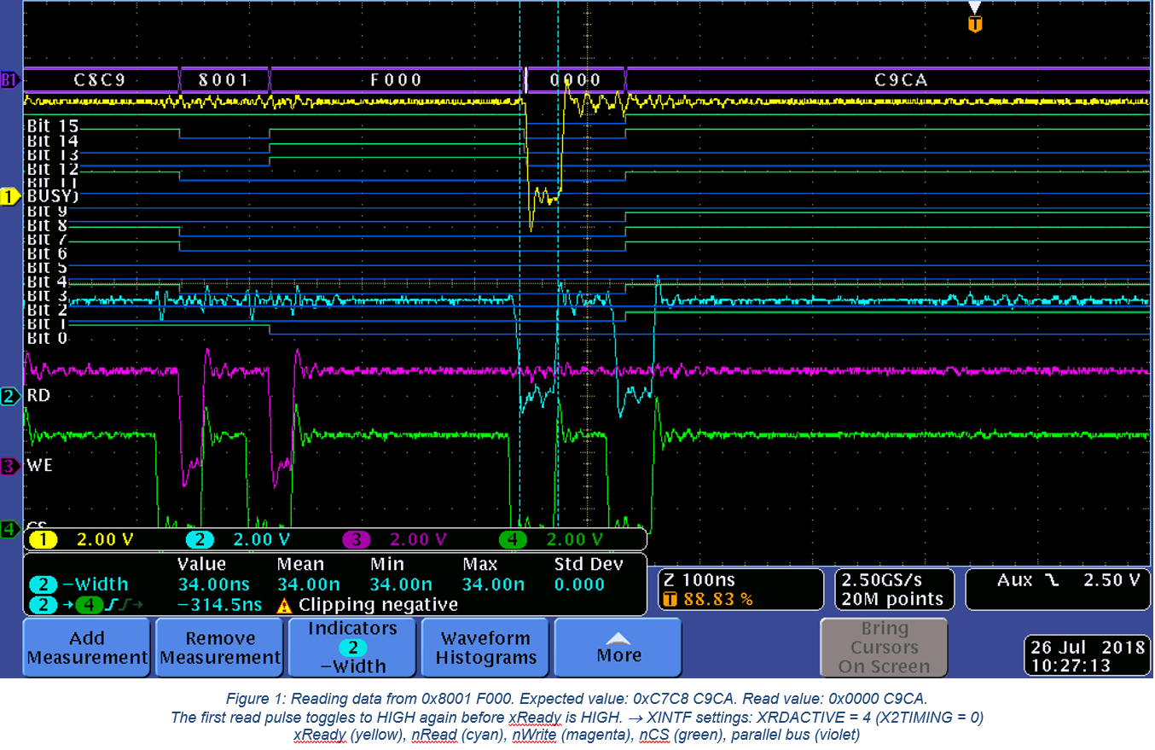Select the yellow channel 1 badge

(x=43, y=539)
